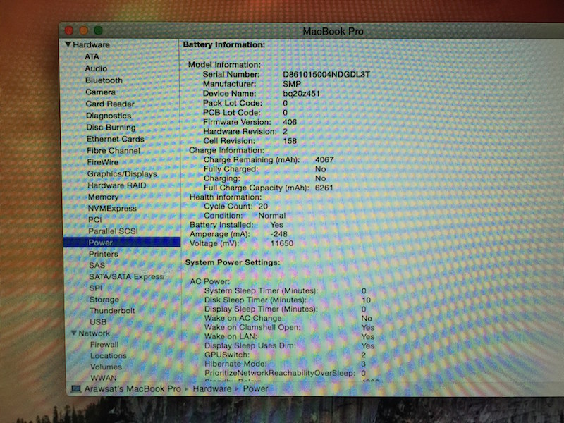Click the Battery Installed value Yes

coord(276,225)
